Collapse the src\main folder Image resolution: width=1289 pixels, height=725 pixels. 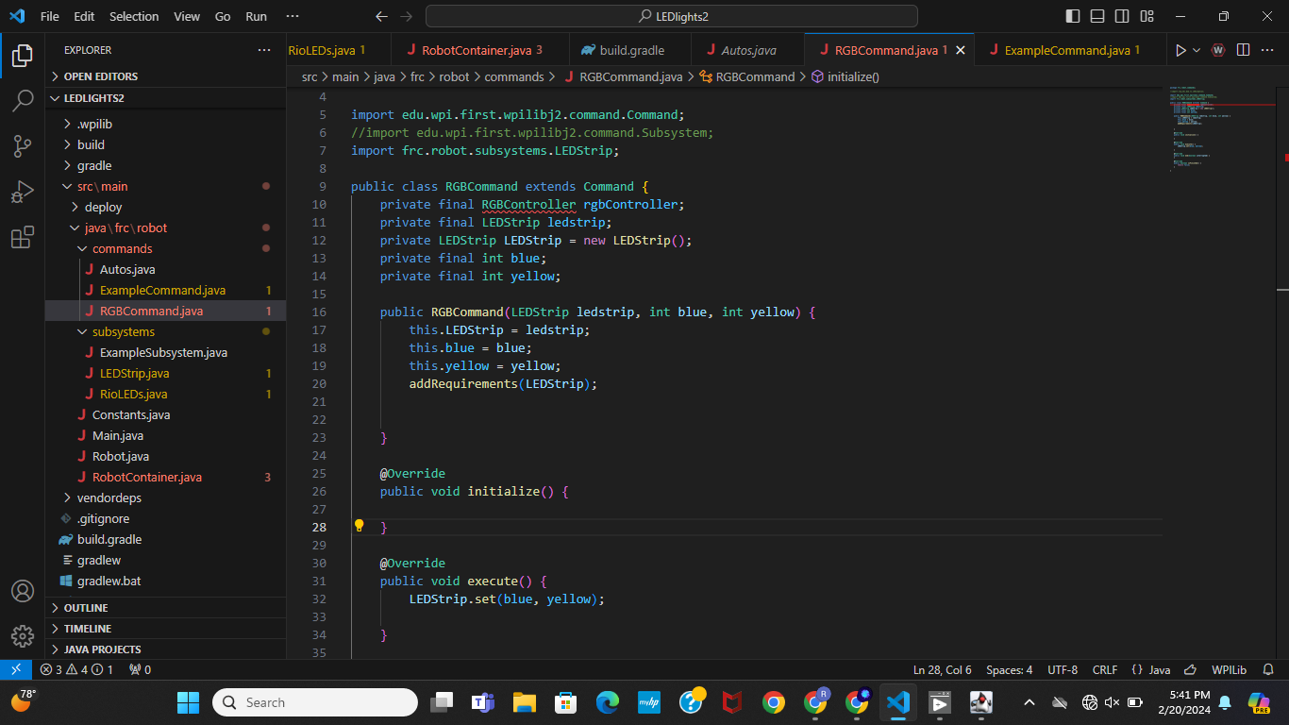point(166,186)
